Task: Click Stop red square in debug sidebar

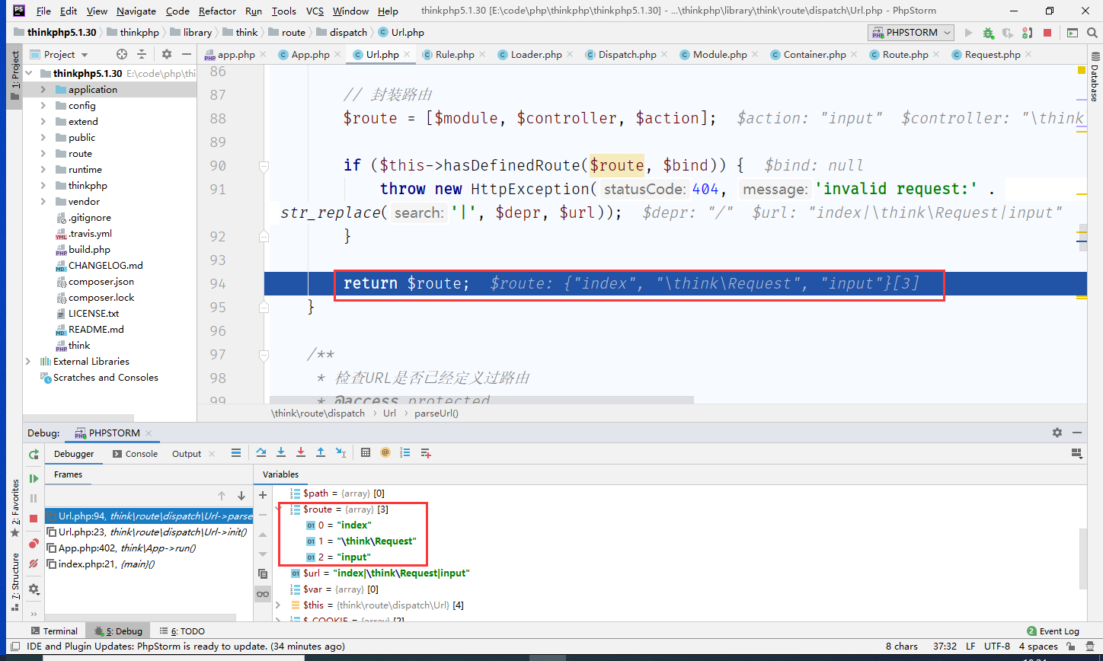Action: tap(34, 518)
